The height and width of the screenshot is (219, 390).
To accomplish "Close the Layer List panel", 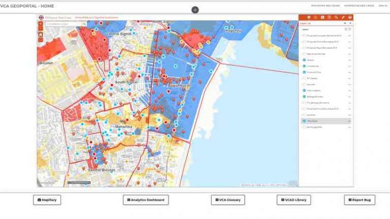I will point(350,23).
